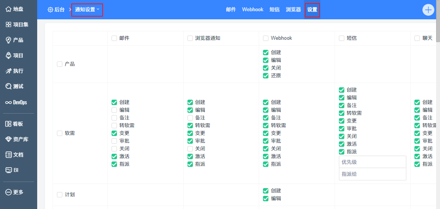Viewport: 440px width, 209px height.
Task: Go to 测试 testing sidebar icon
Action: point(8,87)
